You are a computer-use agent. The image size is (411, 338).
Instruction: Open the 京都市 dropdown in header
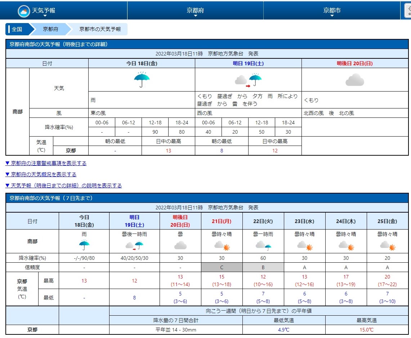pos(332,10)
